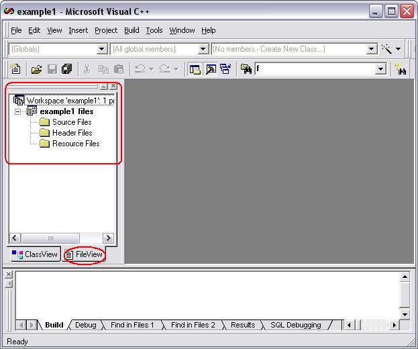The height and width of the screenshot is (349, 418).
Task: Click output tabs left navigation arrow
Action: pos(21,325)
